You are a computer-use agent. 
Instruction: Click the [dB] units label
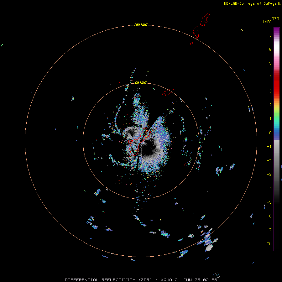[x=268, y=22]
